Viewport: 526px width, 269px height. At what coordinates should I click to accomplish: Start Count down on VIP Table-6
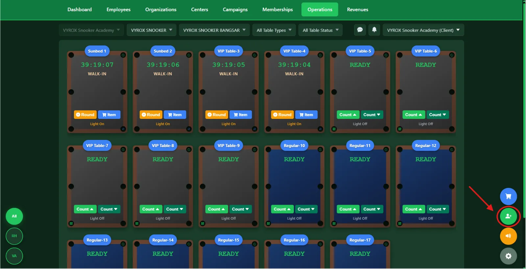point(438,115)
